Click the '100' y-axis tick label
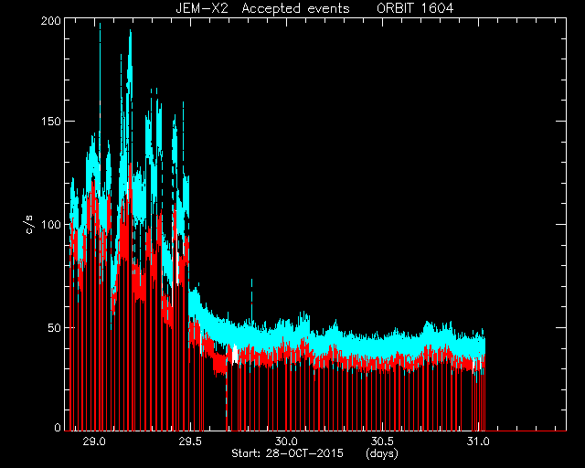Screen dimensions: 585x468 pos(51,225)
